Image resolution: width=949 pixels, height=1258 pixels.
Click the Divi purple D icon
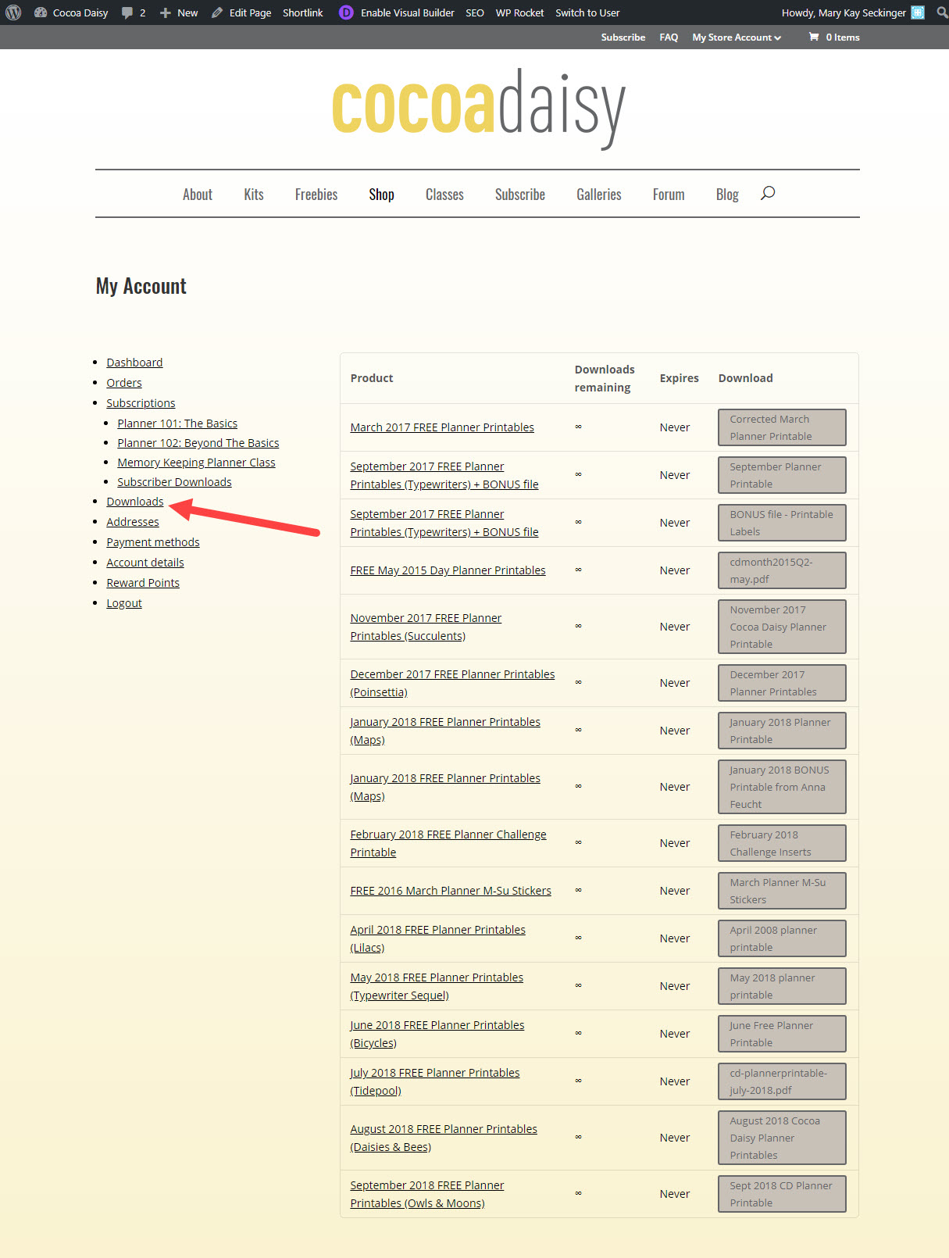(346, 13)
